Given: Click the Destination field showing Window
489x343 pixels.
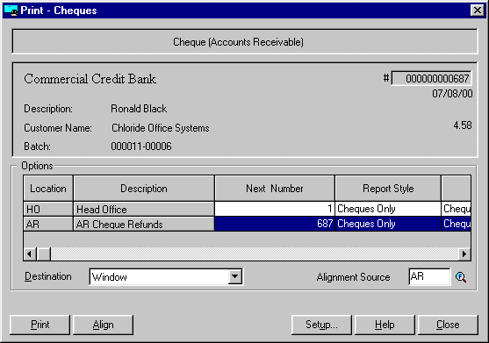Looking at the screenshot, I should pos(166,276).
